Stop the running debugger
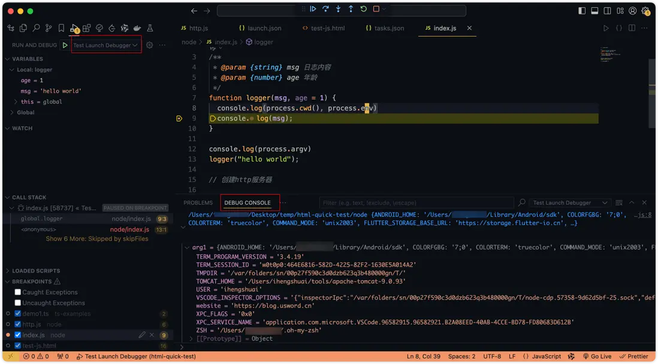Image resolution: width=658 pixels, height=364 pixels. pos(376,9)
